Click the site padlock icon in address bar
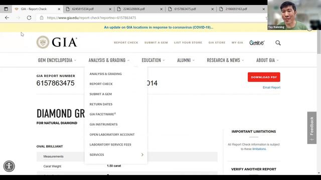The image size is (321, 180). point(42,18)
